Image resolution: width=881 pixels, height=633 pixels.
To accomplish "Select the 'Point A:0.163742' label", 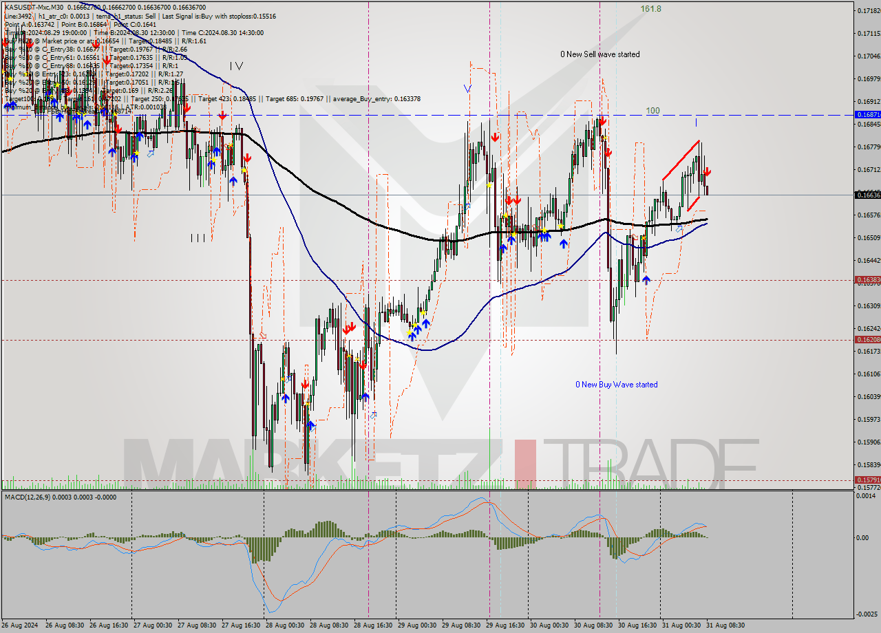I will pos(29,24).
